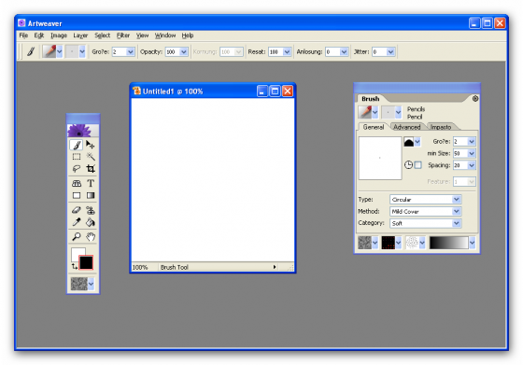Open the Category dropdown showing Soft
The width and height of the screenshot is (523, 365).
coord(426,223)
